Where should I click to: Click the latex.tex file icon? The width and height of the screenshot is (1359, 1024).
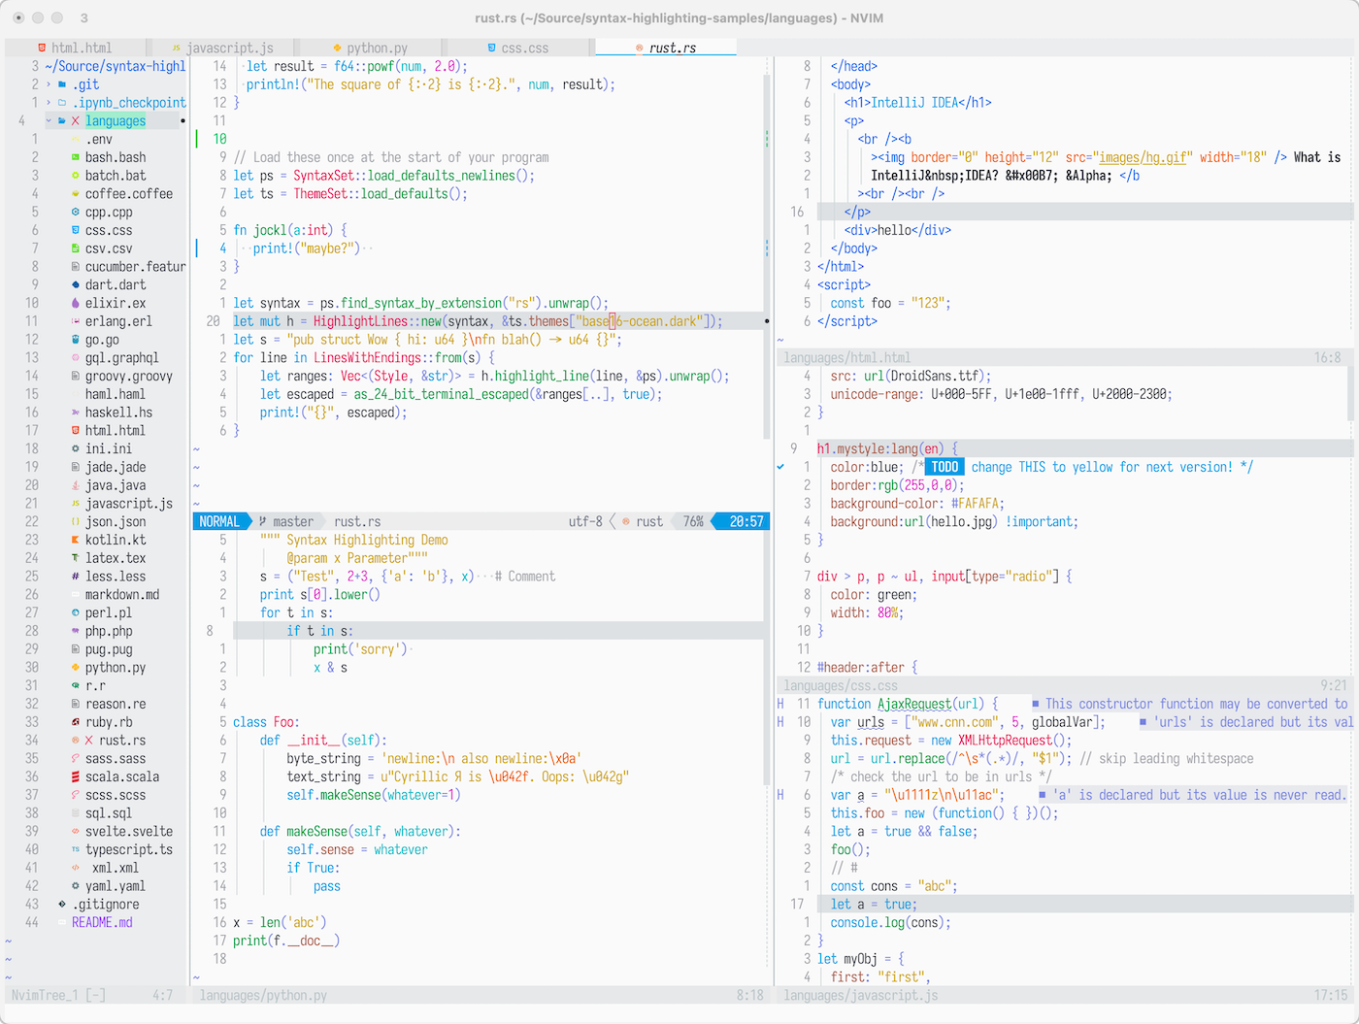pyautogui.click(x=76, y=558)
